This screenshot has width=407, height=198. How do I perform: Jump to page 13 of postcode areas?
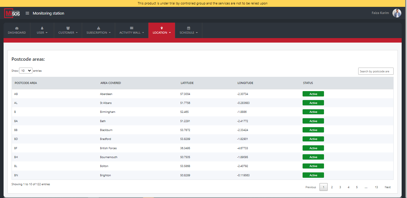376,187
